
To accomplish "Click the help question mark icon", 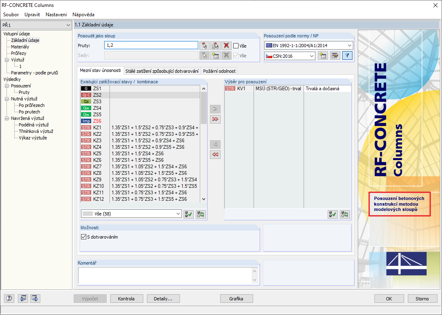I will pyautogui.click(x=9, y=298).
